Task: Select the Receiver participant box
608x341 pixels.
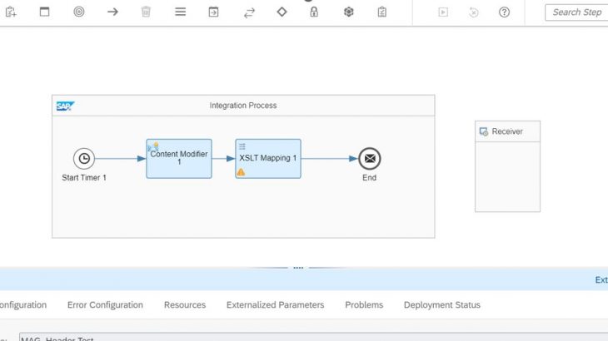Action: [507, 166]
